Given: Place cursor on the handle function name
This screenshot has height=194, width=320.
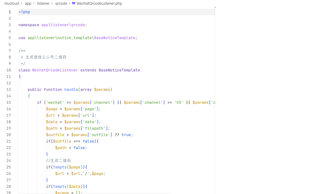Looking at the screenshot, I should pos(71,89).
